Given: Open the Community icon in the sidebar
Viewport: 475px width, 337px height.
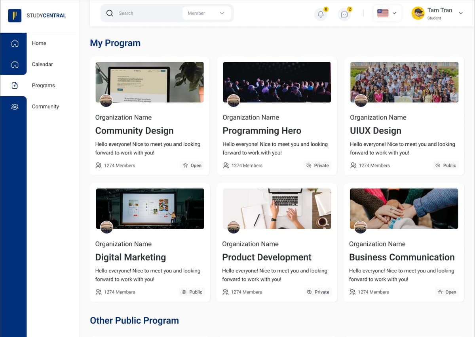Looking at the screenshot, I should click(14, 107).
